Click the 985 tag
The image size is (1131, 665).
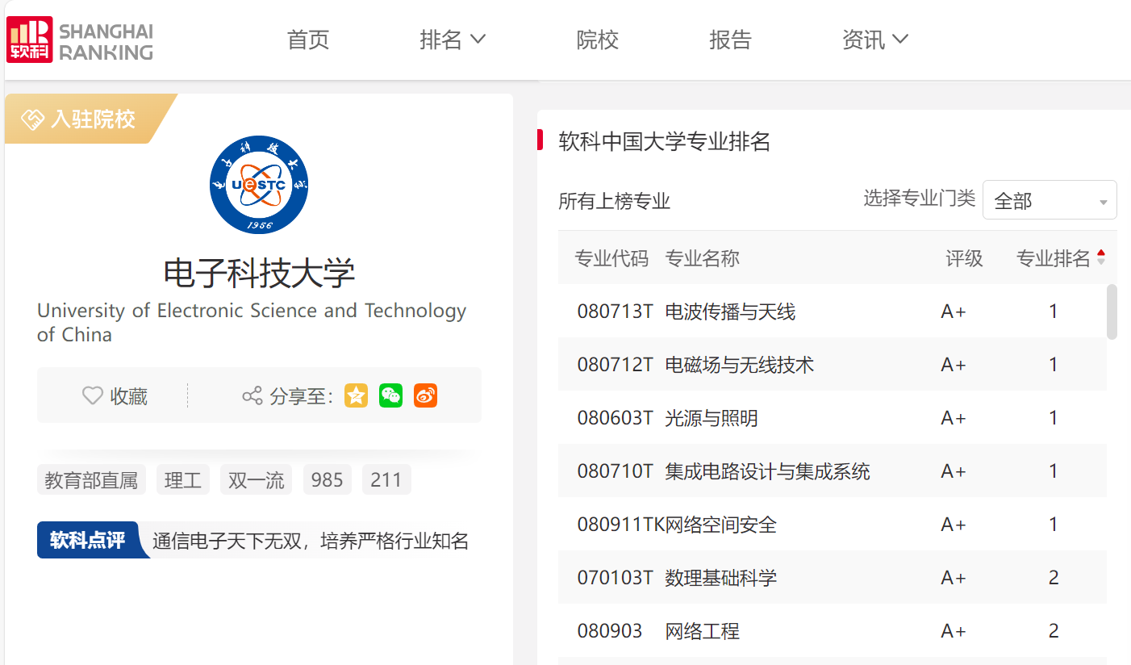coord(328,480)
